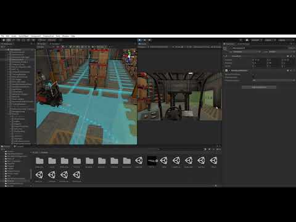Click the Pause button
Image resolution: width=296 pixels, height=222 pixels.
tap(145, 40)
